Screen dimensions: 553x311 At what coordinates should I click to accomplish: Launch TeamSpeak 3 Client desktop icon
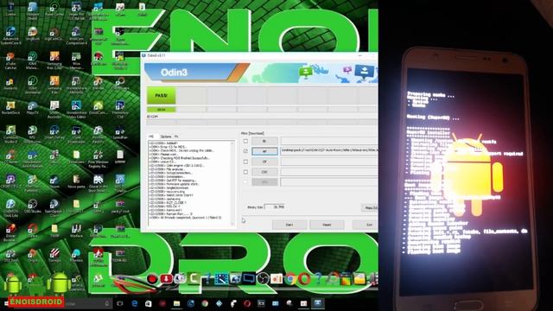(x=54, y=208)
